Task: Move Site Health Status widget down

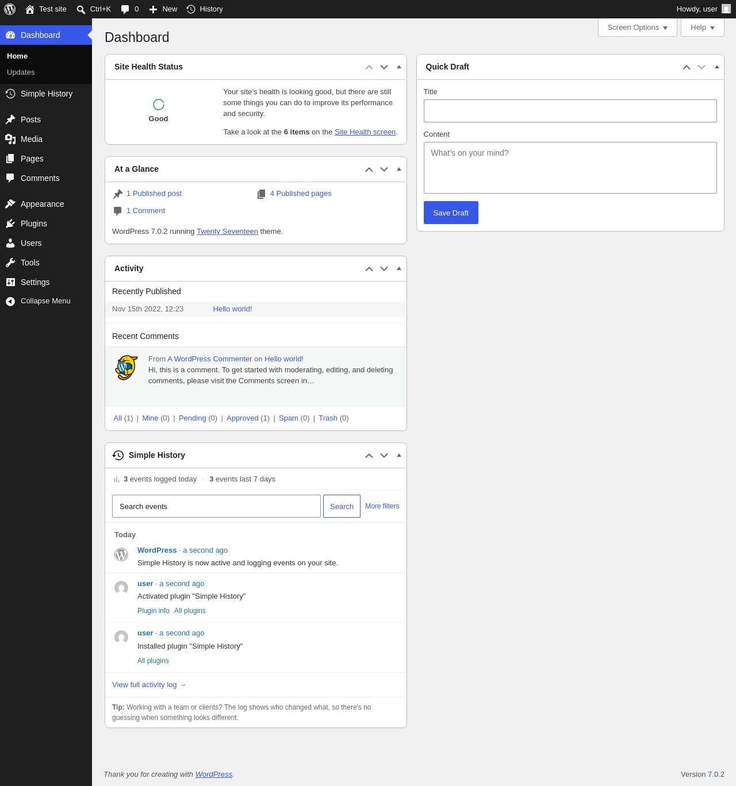Action: [384, 67]
